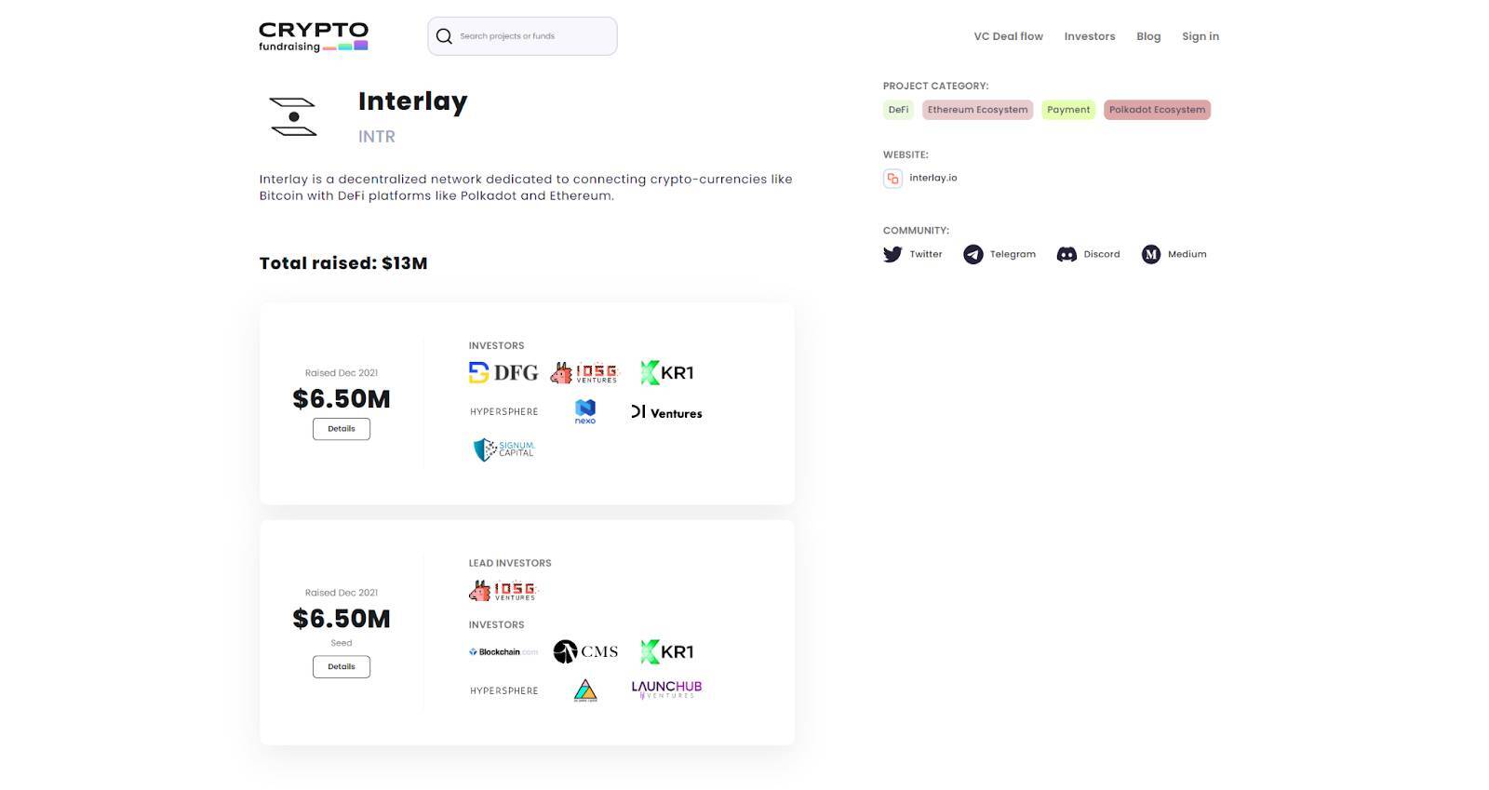Open the VC Deal flow menu
The image size is (1489, 790).
point(1008,36)
